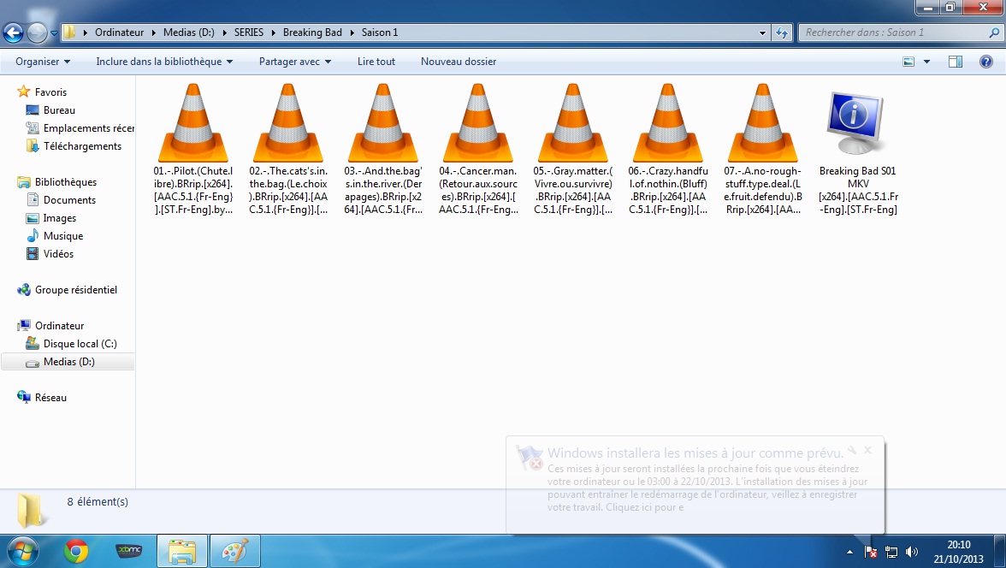
Task: Select the 03 And the bag's in the river file
Action: pos(383,149)
